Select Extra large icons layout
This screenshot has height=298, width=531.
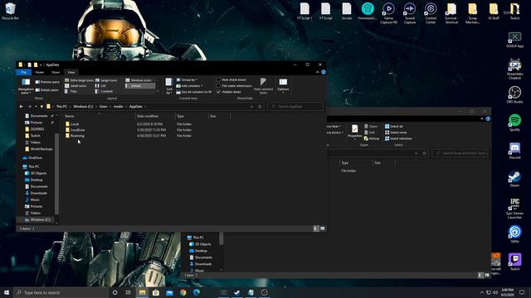(80, 80)
